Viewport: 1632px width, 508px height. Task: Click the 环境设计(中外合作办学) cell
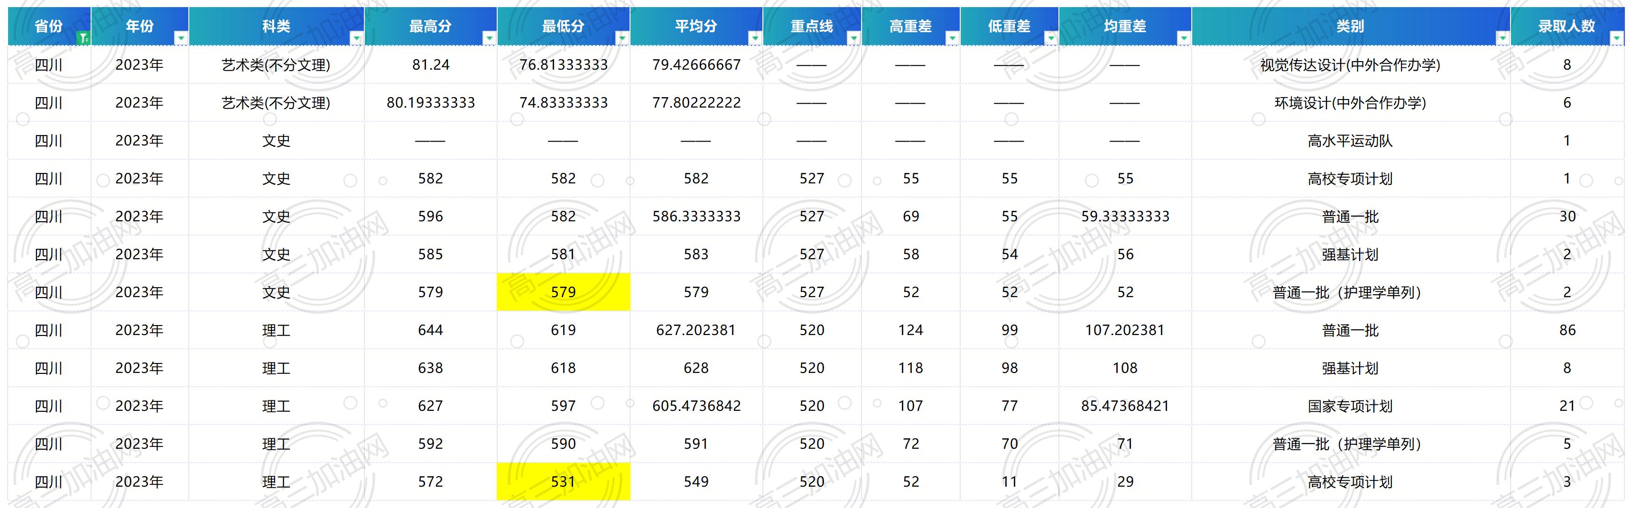click(1351, 102)
